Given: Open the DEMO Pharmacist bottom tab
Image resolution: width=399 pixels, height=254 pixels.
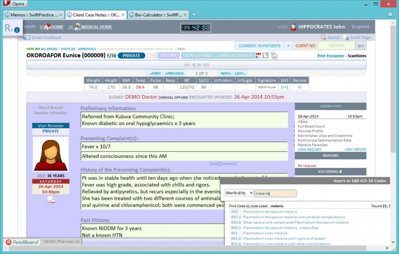Looking at the screenshot, I should (62, 242).
